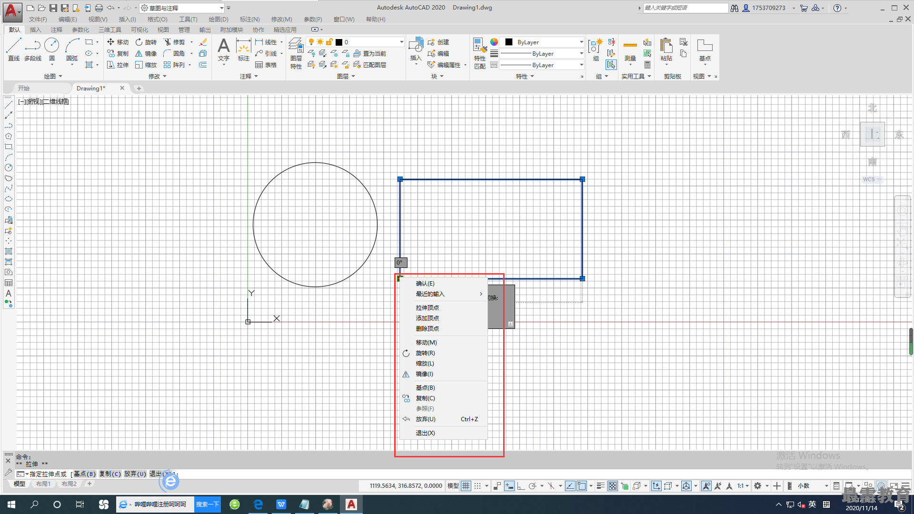This screenshot has width=914, height=514.
Task: Select the 拉伸 stretch tool
Action: (x=118, y=65)
